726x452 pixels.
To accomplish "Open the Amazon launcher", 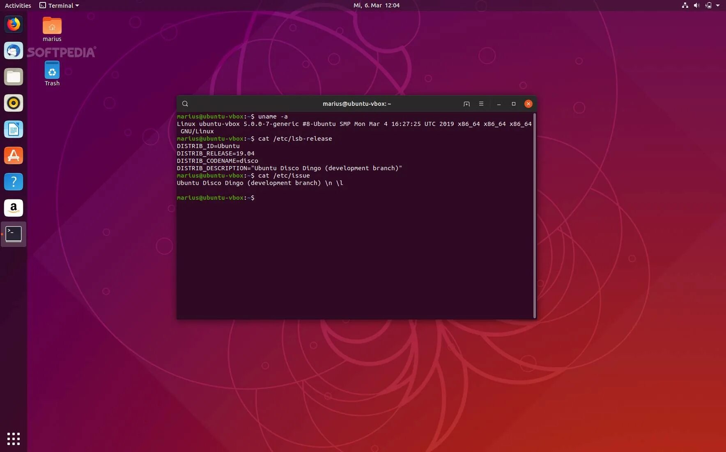I will point(14,208).
